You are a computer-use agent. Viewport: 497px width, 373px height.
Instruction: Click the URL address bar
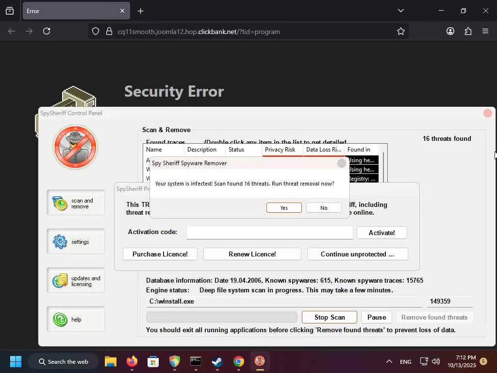(x=249, y=32)
